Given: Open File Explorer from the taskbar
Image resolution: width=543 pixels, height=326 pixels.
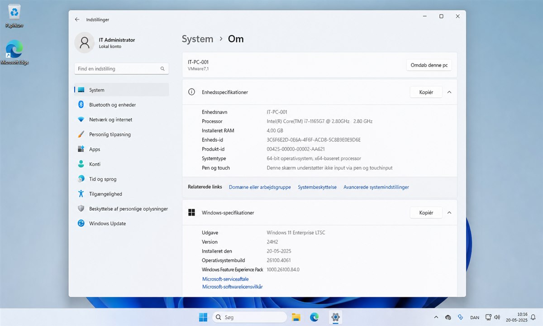Looking at the screenshot, I should tap(296, 317).
